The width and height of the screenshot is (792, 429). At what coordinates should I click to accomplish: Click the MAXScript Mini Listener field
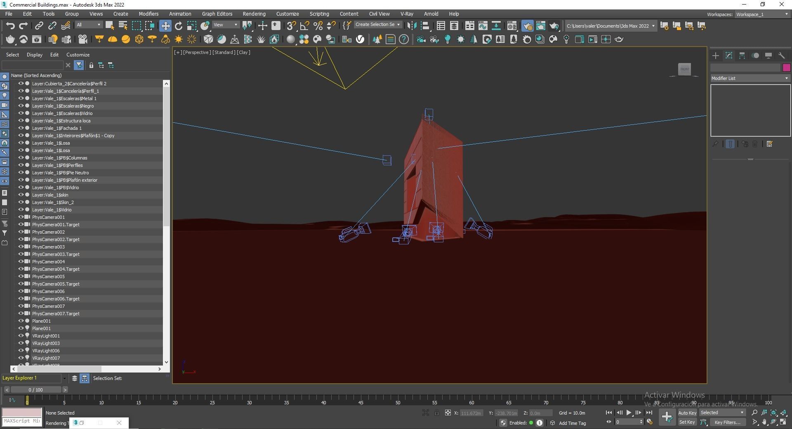click(22, 421)
